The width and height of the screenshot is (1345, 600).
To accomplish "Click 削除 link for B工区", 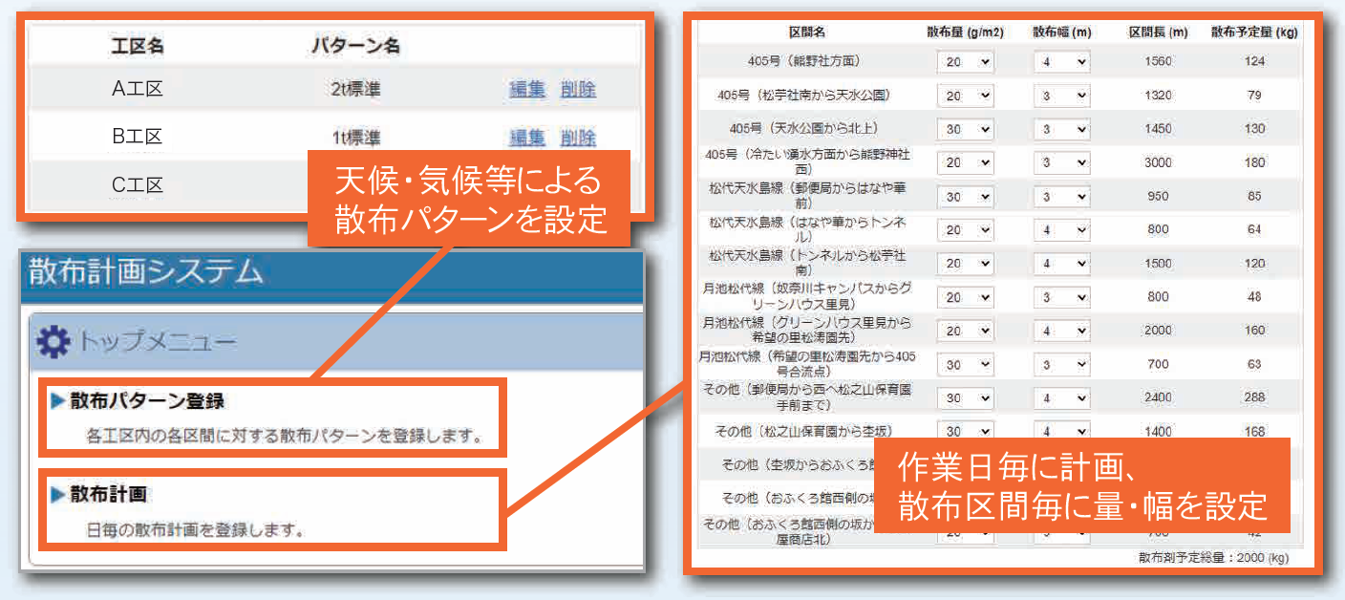I will pyautogui.click(x=578, y=138).
